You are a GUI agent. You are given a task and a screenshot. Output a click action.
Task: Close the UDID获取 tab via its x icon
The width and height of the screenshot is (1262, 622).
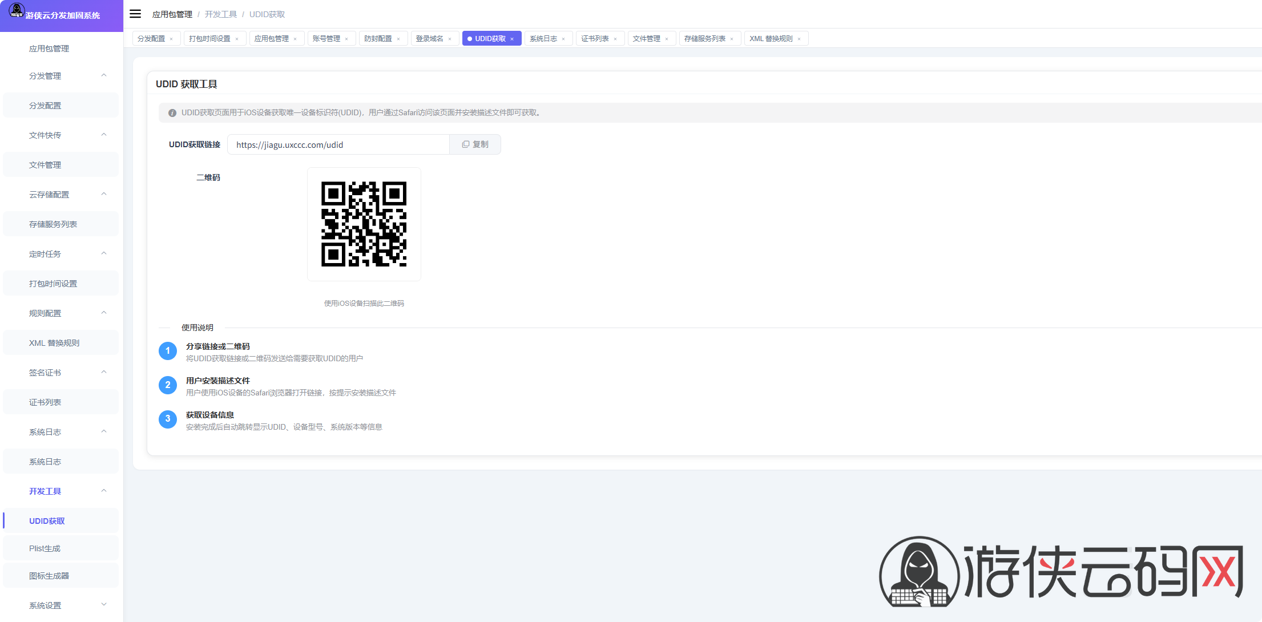512,39
